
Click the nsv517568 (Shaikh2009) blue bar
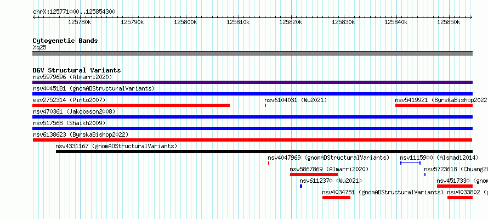[x=252, y=128]
